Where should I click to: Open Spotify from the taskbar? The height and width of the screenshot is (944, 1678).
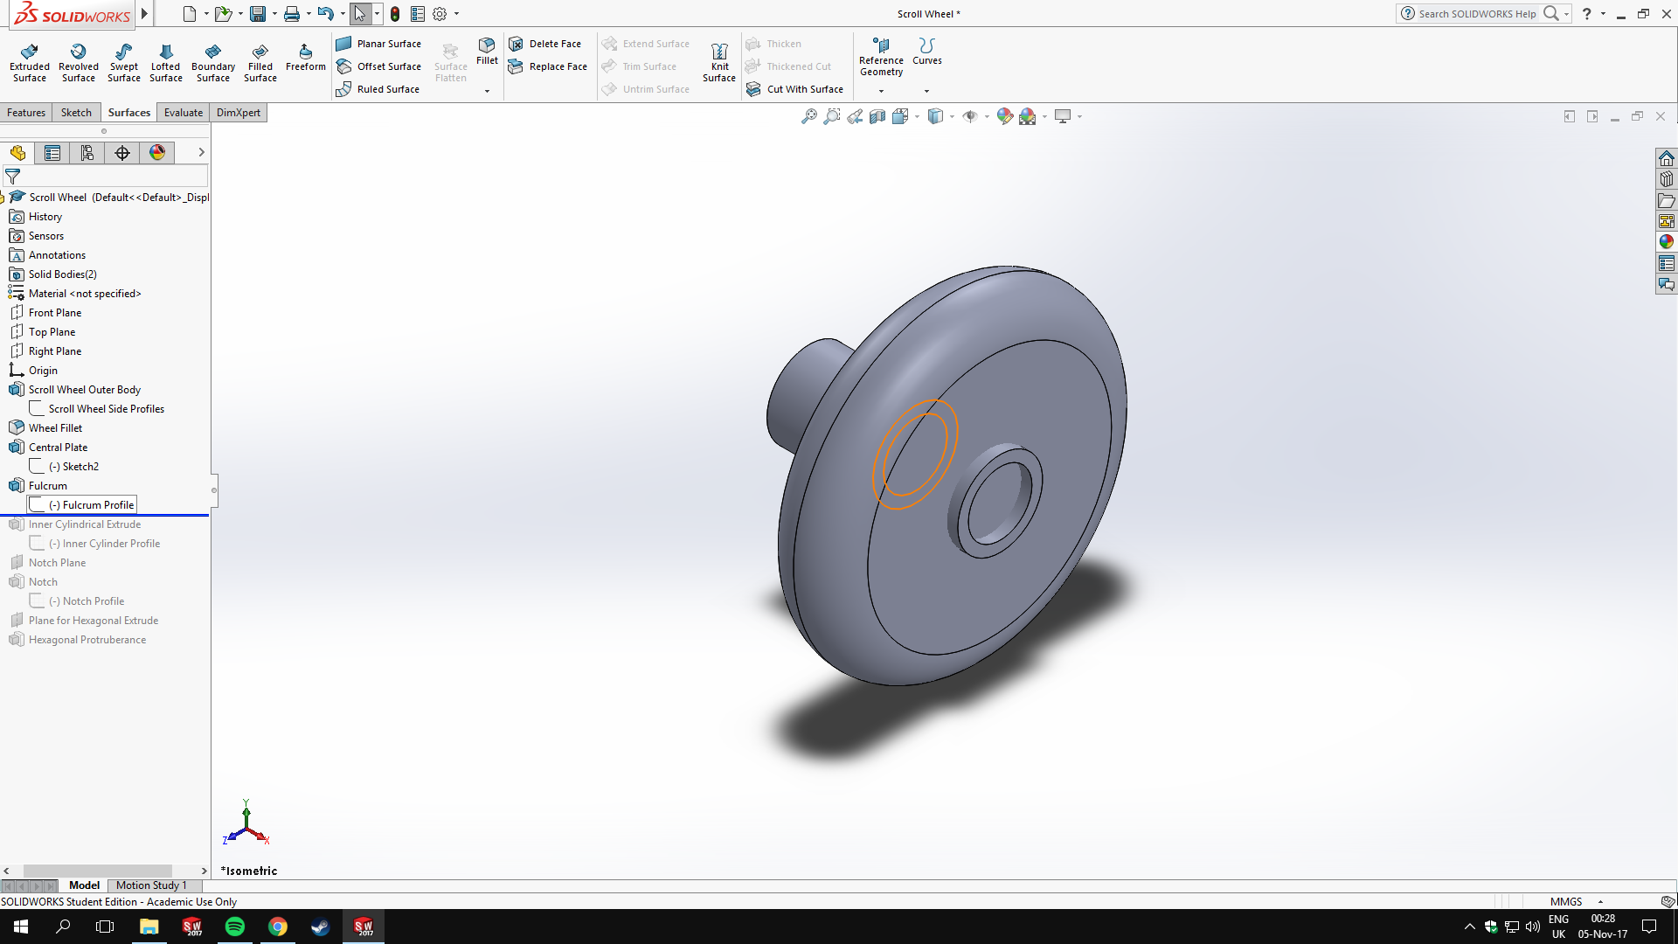click(235, 927)
